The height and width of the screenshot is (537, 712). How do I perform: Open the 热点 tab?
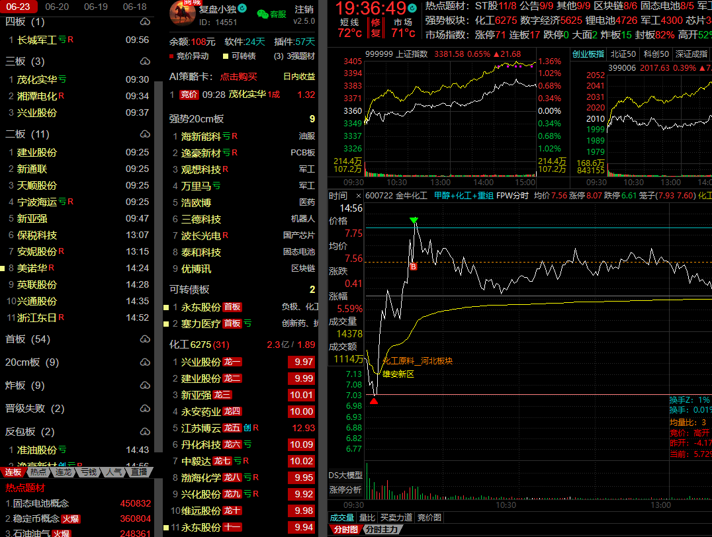tap(38, 472)
